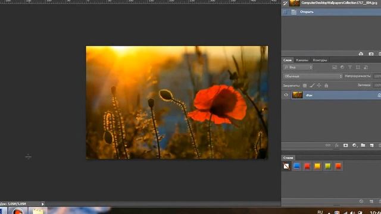Toggle lock all padlock icon
381x214 pixels.
[x=326, y=86]
